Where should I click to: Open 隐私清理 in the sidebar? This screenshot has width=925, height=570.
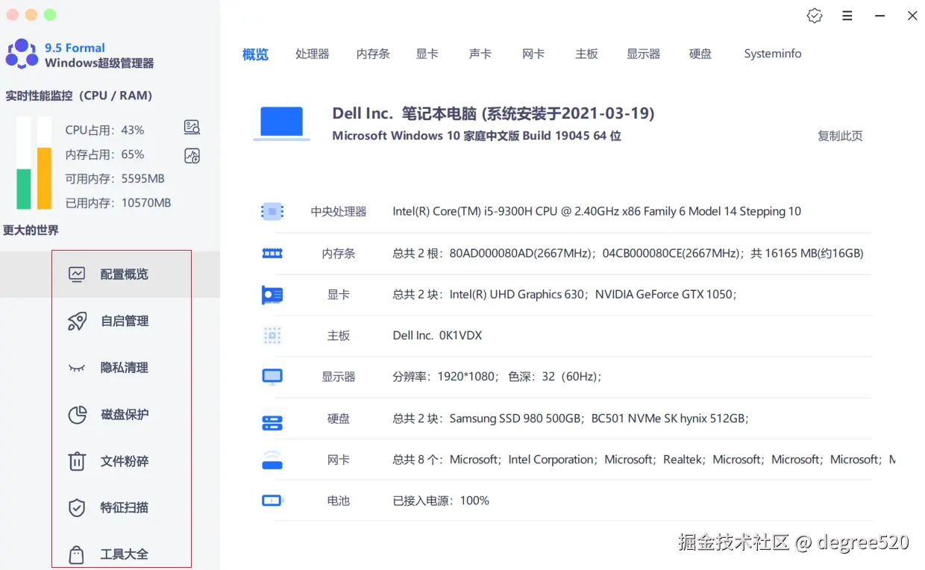click(110, 368)
